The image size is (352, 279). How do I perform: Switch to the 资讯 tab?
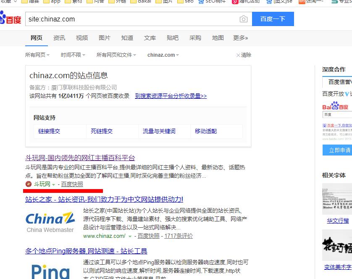[x=59, y=38]
